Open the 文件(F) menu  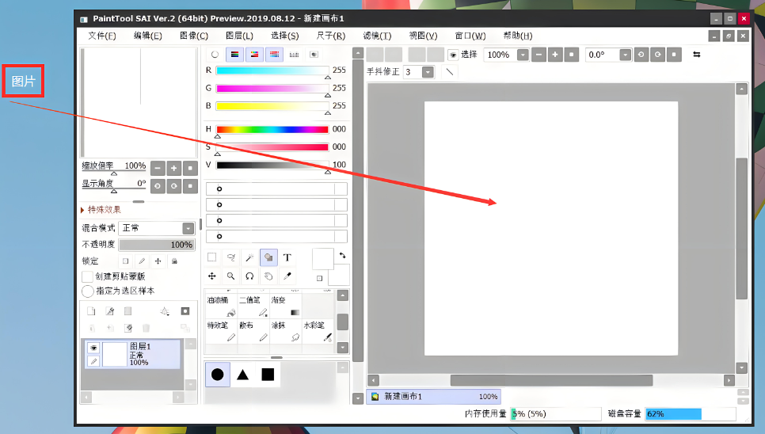[x=102, y=36]
